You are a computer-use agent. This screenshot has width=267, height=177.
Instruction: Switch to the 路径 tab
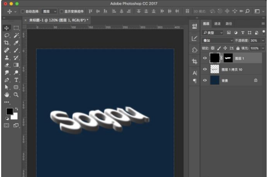(x=228, y=24)
